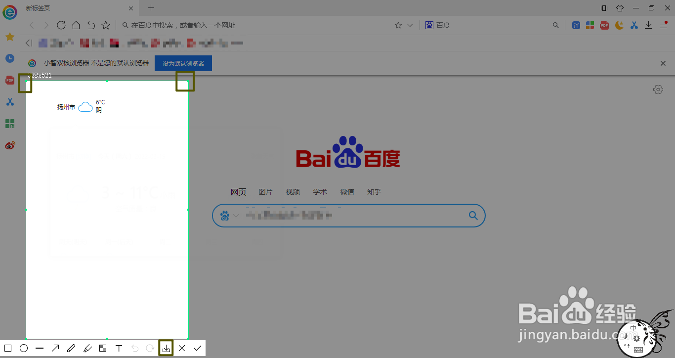The image size is (675, 358).
Task: Open the browser main menu
Action: [x=664, y=25]
